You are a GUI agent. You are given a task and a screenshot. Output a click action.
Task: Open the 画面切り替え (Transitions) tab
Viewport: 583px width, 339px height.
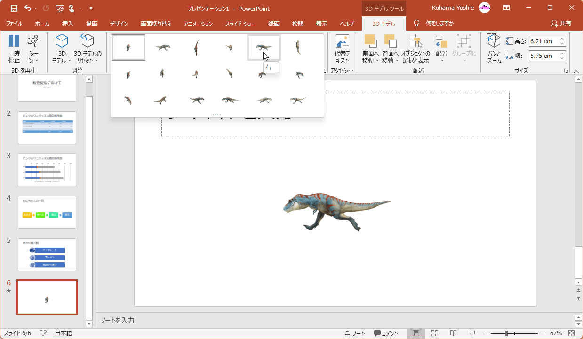[156, 24]
